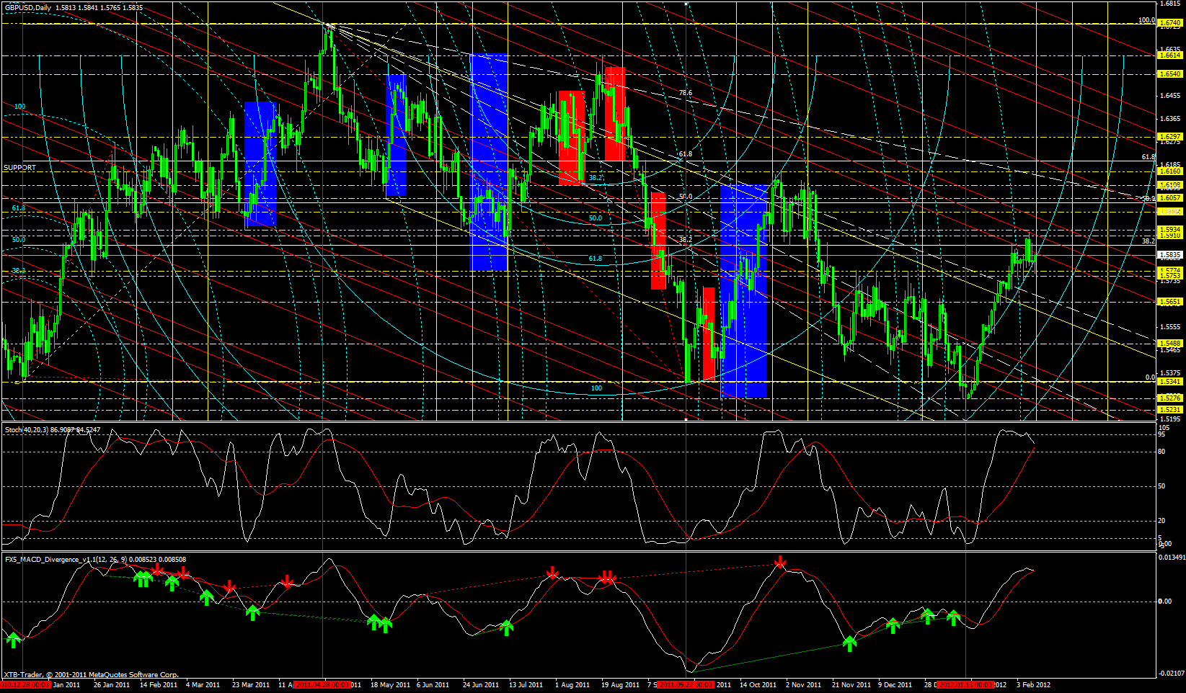Viewport: 1186px width, 693px height.
Task: Click the 1.6740 yellow price tag
Action: [x=1169, y=23]
